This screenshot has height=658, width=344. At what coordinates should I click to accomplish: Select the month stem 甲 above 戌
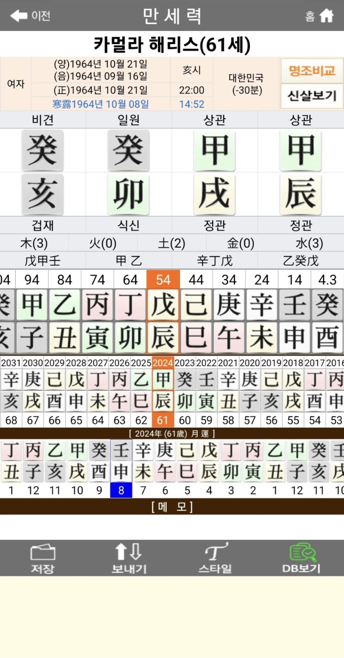point(215,150)
